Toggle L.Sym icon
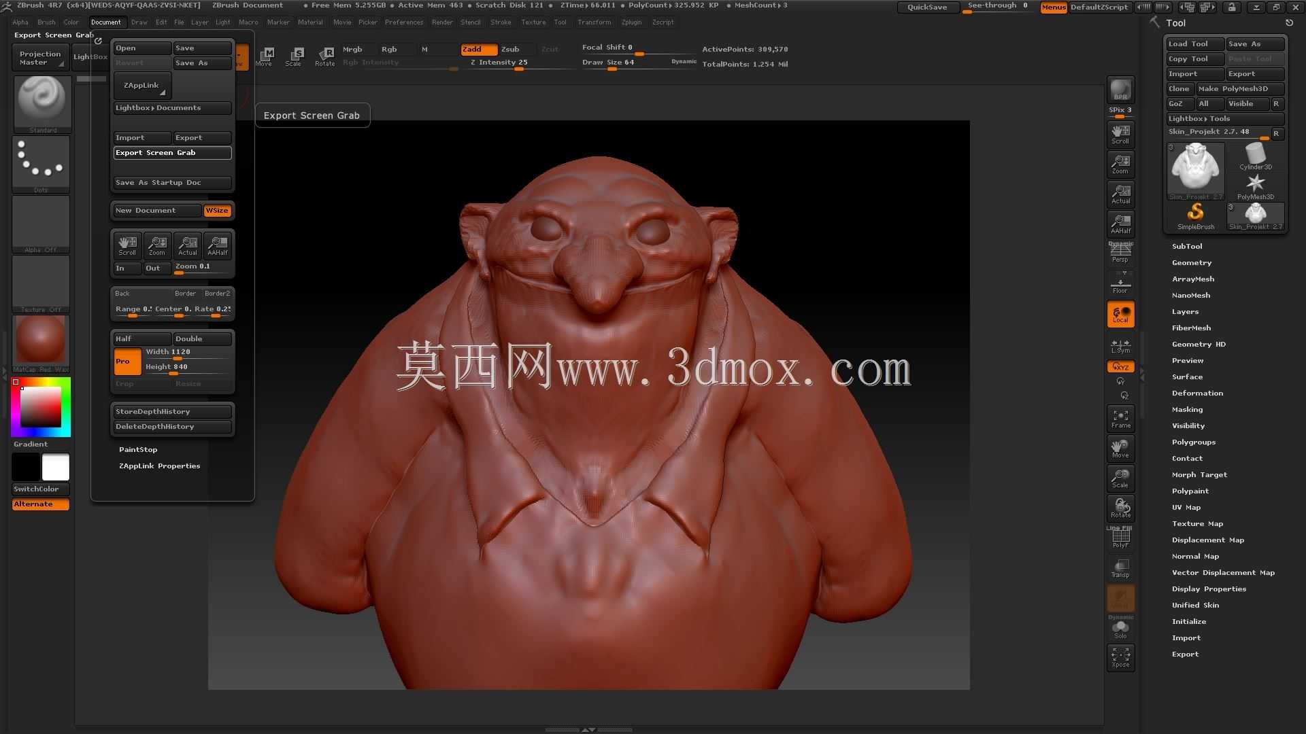The height and width of the screenshot is (734, 1306). [1120, 346]
